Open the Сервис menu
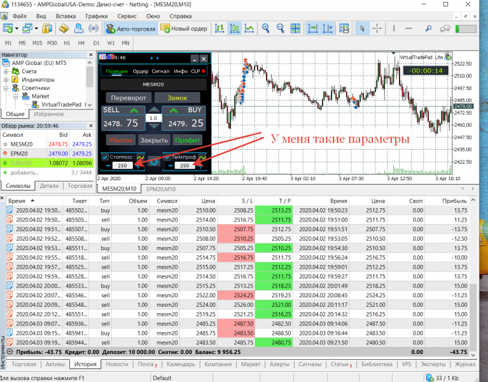This screenshot has width=488, height=382. [x=127, y=16]
